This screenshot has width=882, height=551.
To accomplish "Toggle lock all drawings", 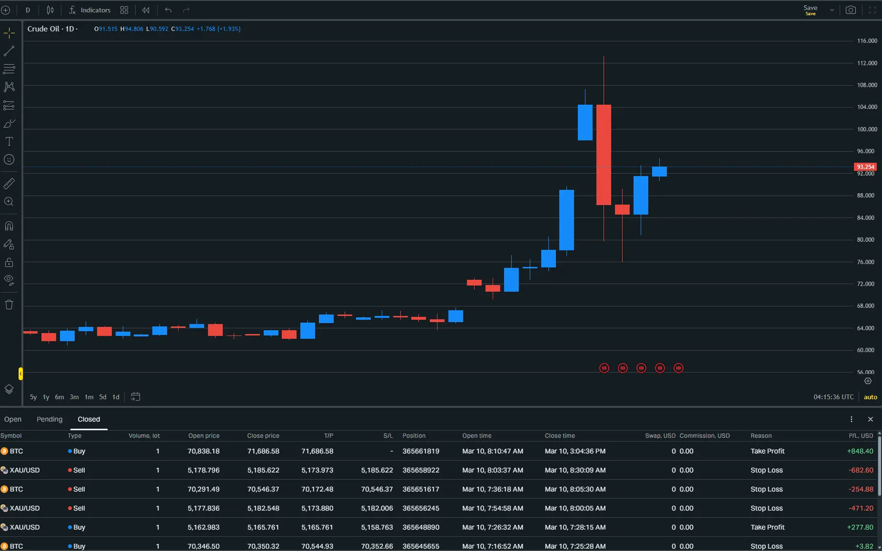I will pyautogui.click(x=9, y=262).
